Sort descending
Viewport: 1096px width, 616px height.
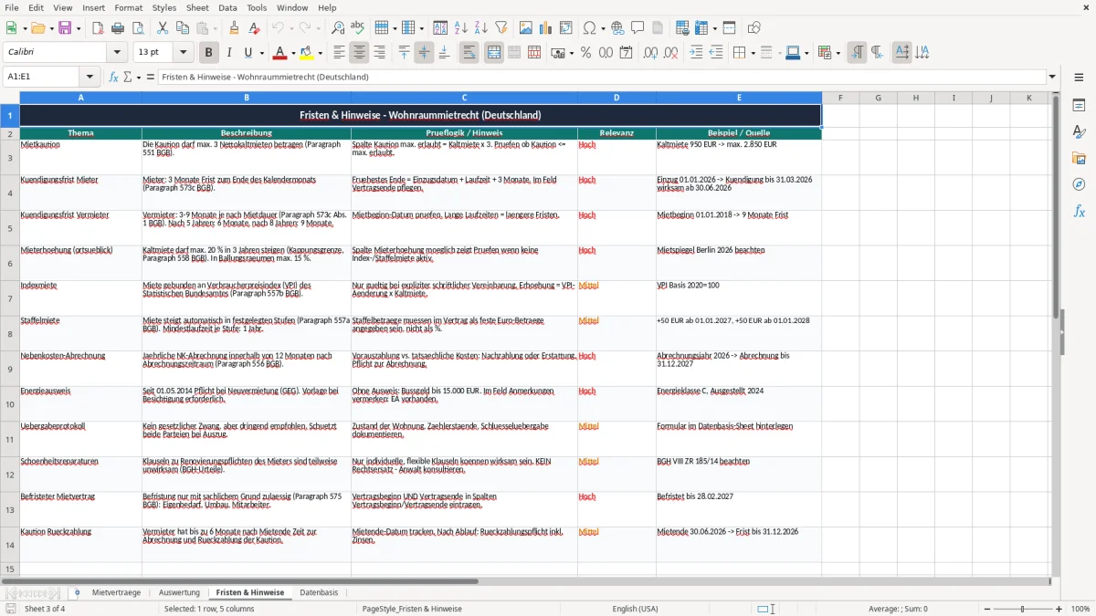click(x=480, y=28)
